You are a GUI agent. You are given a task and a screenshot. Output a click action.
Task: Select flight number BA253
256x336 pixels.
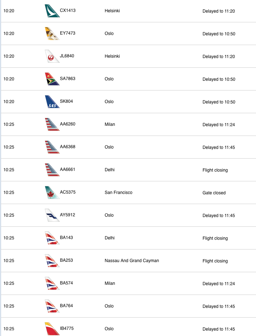tap(66, 260)
